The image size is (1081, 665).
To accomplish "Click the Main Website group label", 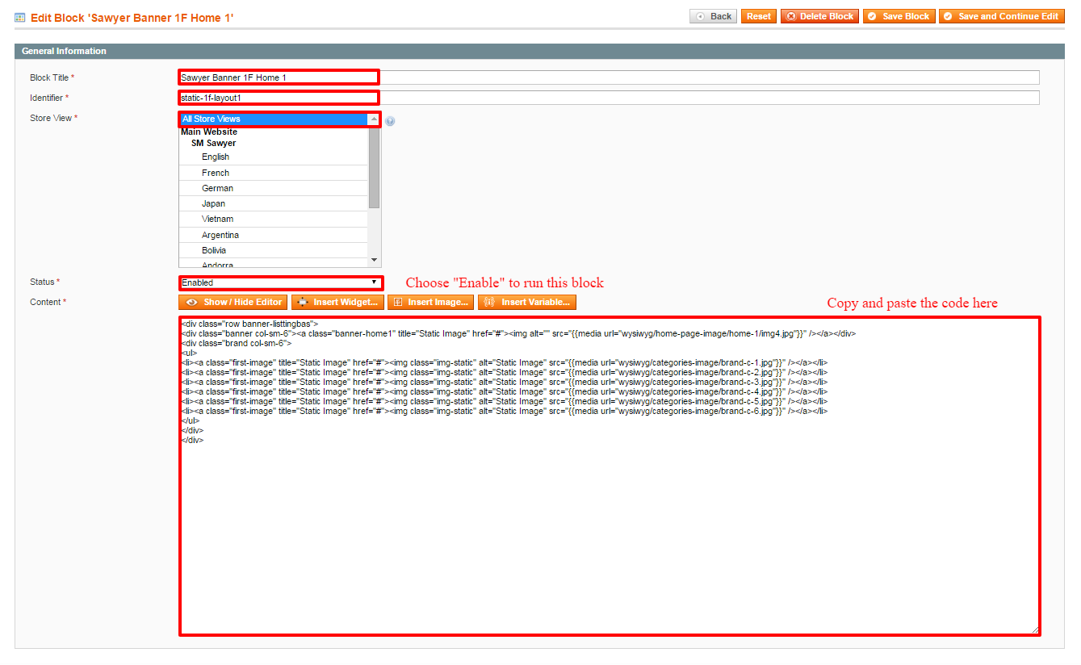I will coord(209,132).
